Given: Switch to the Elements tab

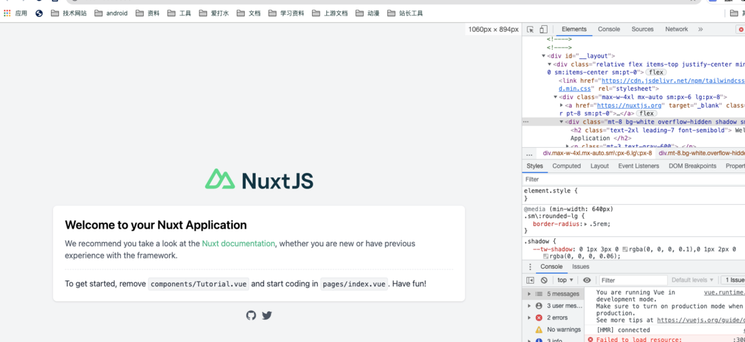Looking at the screenshot, I should (x=574, y=29).
